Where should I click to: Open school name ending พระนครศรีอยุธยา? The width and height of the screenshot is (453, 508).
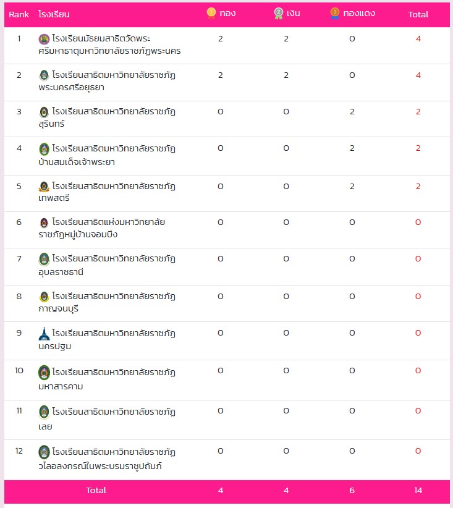[x=107, y=82]
